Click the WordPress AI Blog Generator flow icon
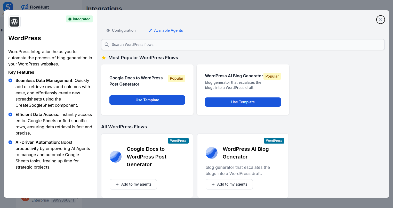The height and width of the screenshot is (208, 393). pos(211,153)
